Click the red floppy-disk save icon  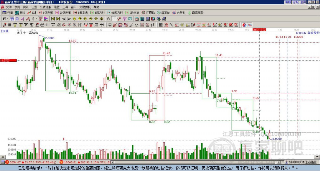(x=153, y=19)
